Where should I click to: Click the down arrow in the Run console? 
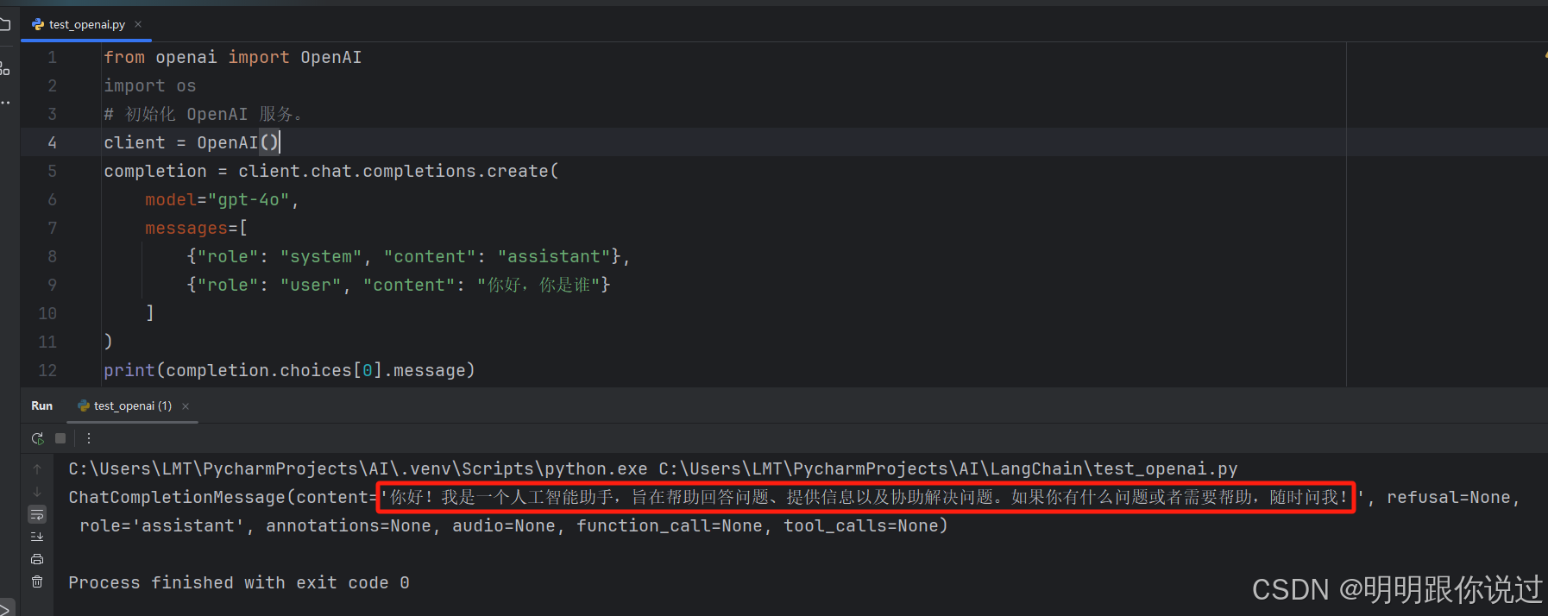pyautogui.click(x=37, y=491)
